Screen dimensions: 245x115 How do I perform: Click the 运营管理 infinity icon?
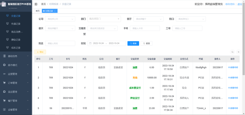(4, 74)
